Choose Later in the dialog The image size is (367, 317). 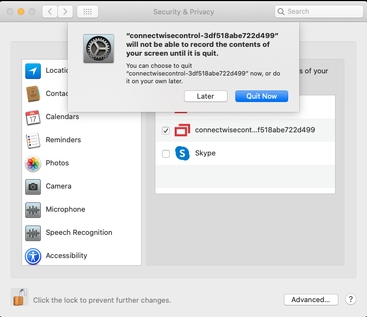(x=206, y=96)
